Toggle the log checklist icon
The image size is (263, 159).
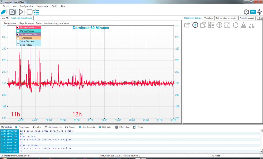click(x=36, y=12)
